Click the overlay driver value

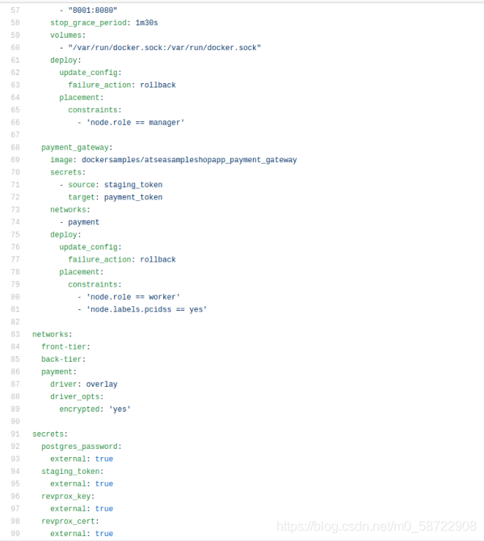pos(102,384)
